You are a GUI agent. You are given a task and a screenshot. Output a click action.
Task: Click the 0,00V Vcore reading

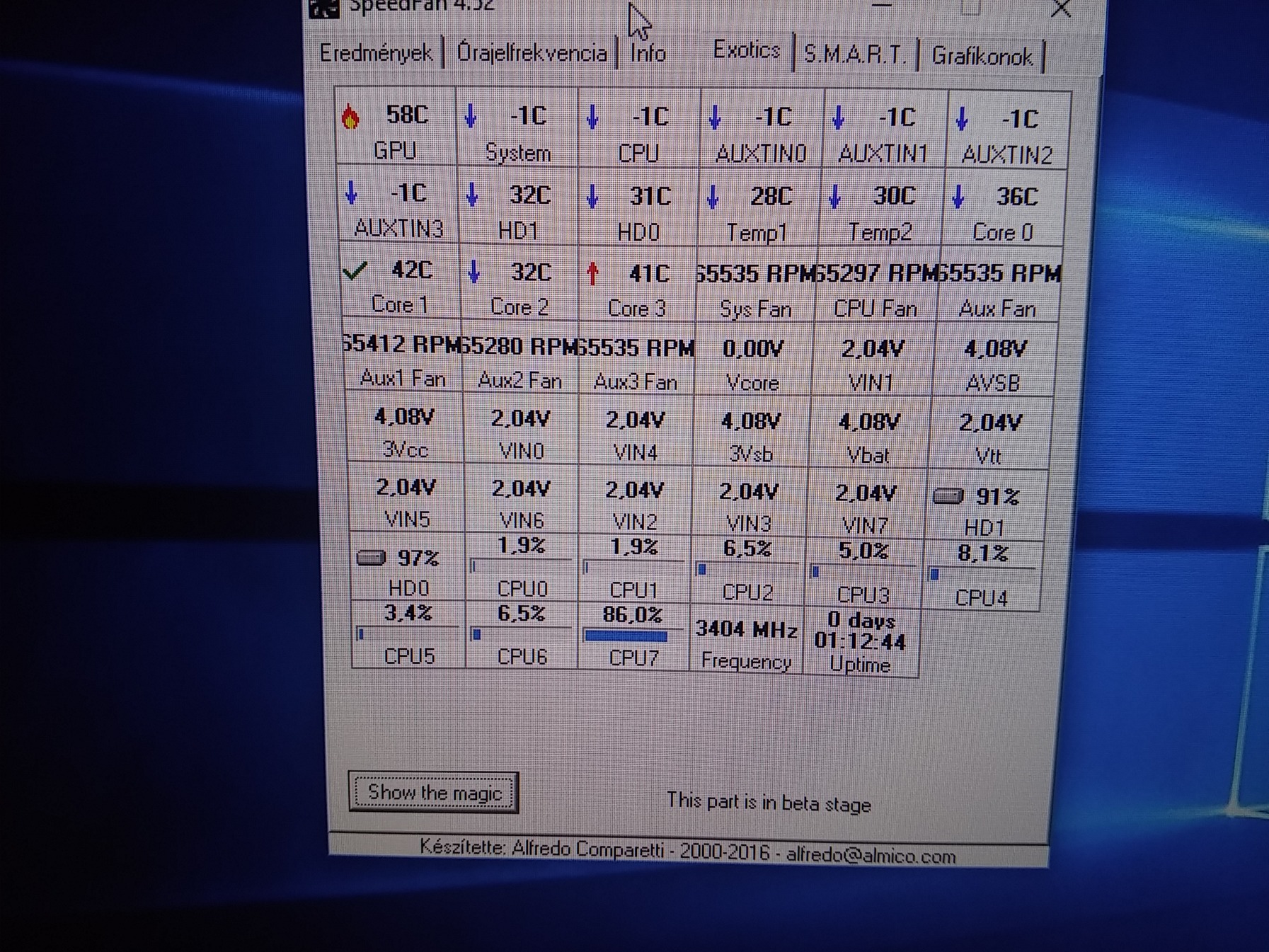tap(753, 349)
